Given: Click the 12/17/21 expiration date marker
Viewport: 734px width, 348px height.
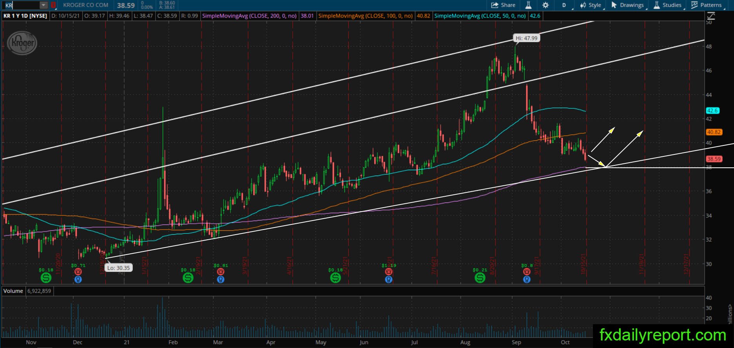Looking at the screenshot, I should click(x=686, y=264).
